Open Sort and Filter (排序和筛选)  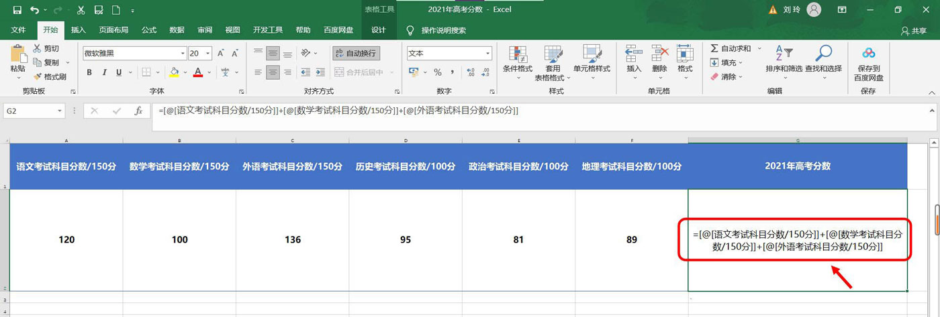click(784, 60)
